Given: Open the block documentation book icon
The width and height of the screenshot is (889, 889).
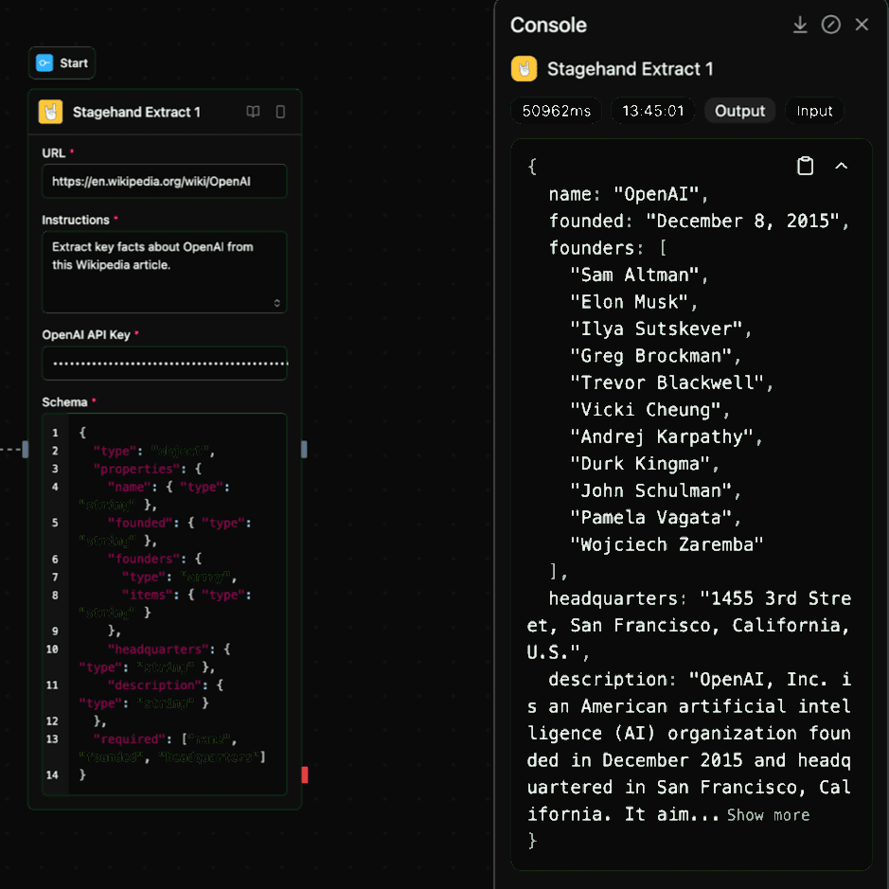Looking at the screenshot, I should [253, 112].
